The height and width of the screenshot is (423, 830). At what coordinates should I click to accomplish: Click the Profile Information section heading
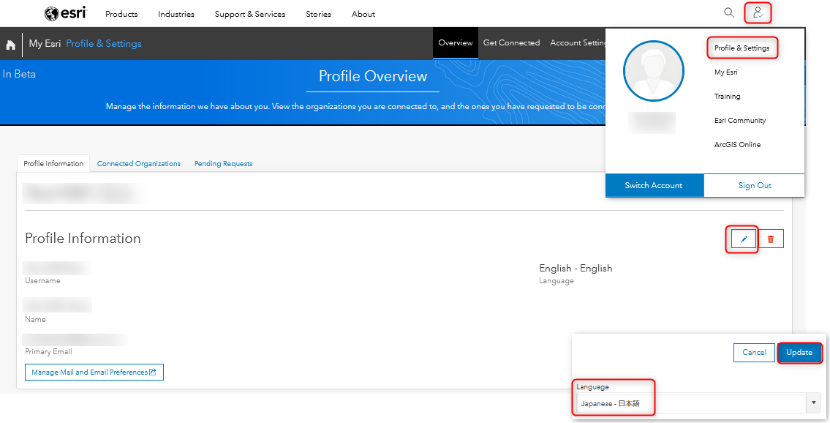83,239
